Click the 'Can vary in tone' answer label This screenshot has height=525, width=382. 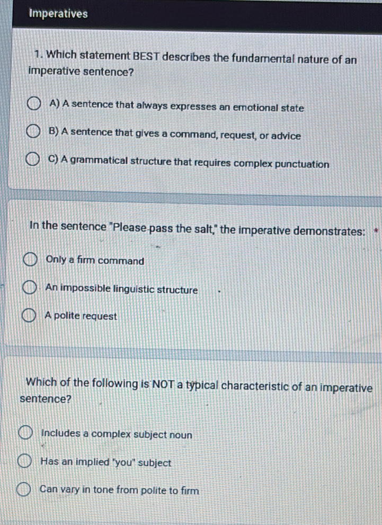point(119,490)
